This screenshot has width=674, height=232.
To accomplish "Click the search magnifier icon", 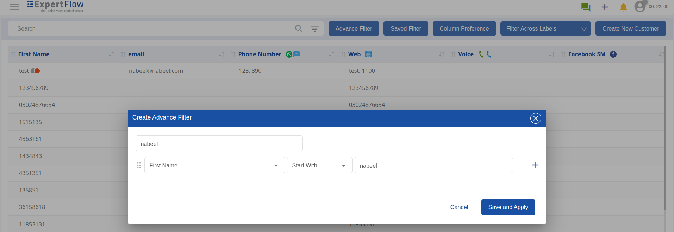I will coord(299,29).
